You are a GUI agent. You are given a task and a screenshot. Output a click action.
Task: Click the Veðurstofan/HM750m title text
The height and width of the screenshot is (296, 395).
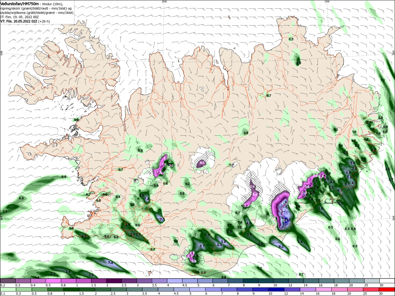click(x=20, y=3)
